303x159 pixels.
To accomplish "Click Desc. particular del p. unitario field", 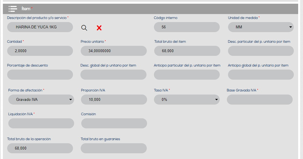I will click(x=261, y=51).
